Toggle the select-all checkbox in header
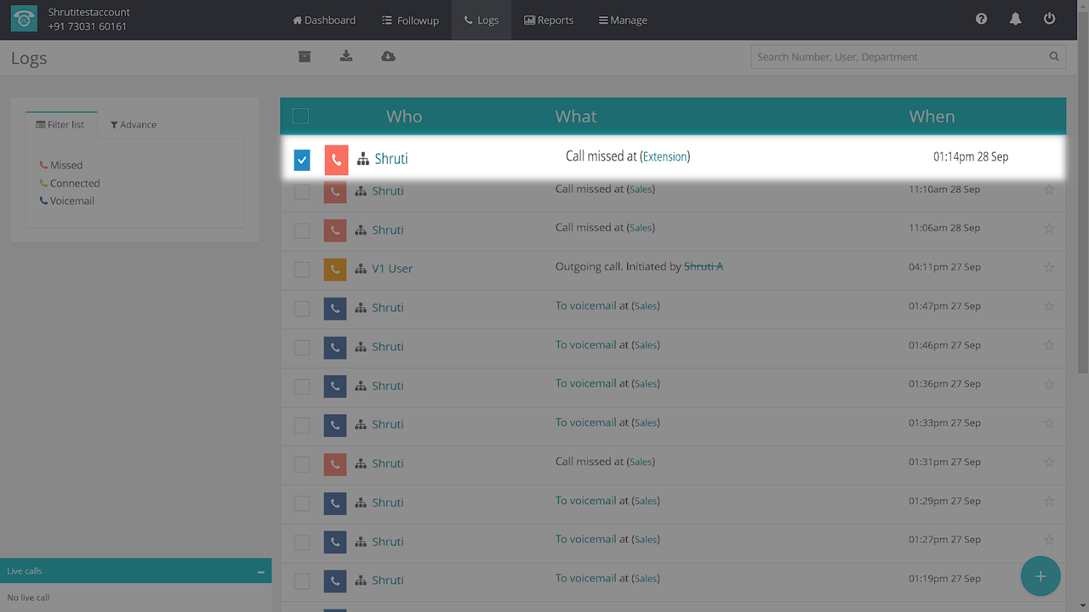This screenshot has width=1089, height=612. (x=300, y=116)
